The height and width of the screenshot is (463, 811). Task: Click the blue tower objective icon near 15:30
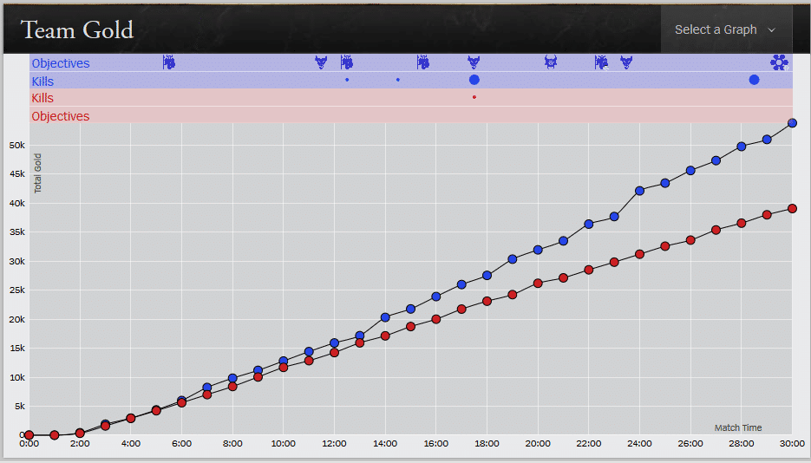(x=423, y=62)
